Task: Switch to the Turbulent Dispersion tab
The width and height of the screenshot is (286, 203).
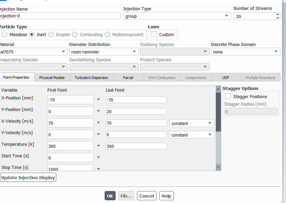Action: pyautogui.click(x=91, y=78)
